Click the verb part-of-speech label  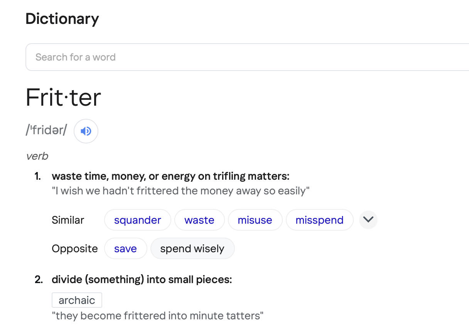coord(37,156)
